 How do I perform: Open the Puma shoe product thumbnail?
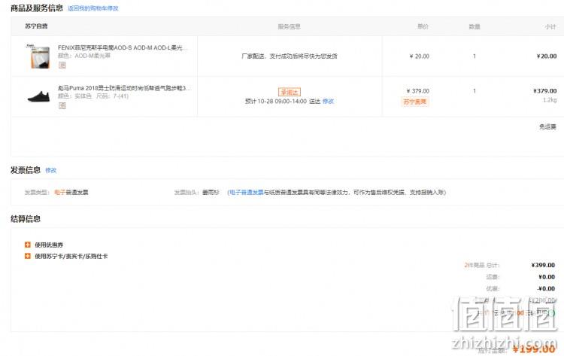coord(38,96)
